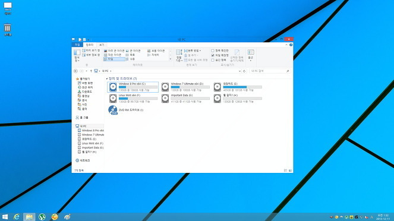This screenshot has width=394, height=221.
Task: Switch to the View (보기) tab
Action: [x=102, y=45]
